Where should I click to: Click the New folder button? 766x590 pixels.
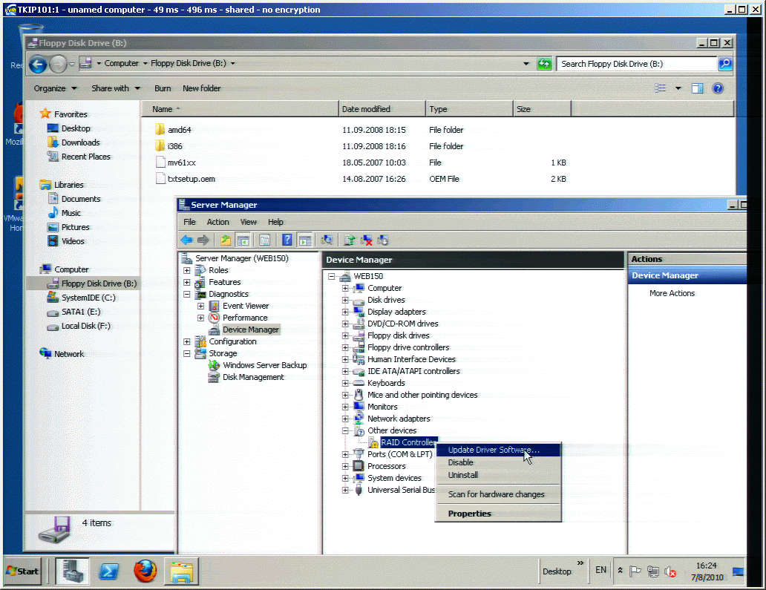coord(202,88)
